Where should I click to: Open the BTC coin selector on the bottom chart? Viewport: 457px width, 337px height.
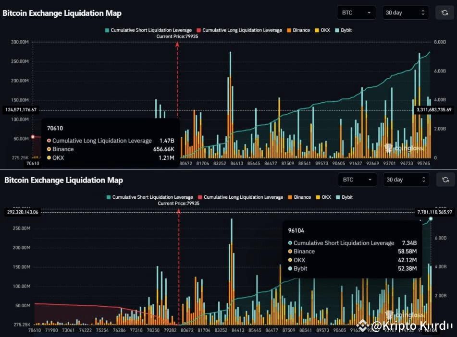coord(357,179)
